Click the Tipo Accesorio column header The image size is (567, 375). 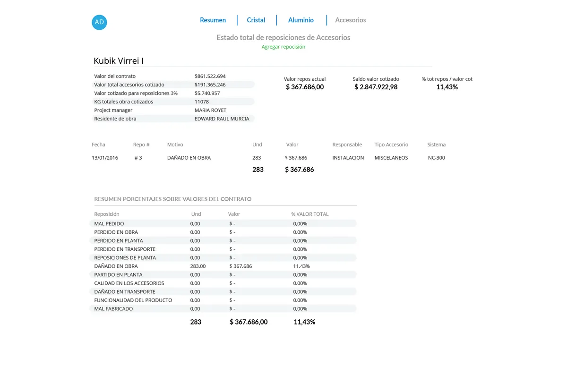point(391,145)
